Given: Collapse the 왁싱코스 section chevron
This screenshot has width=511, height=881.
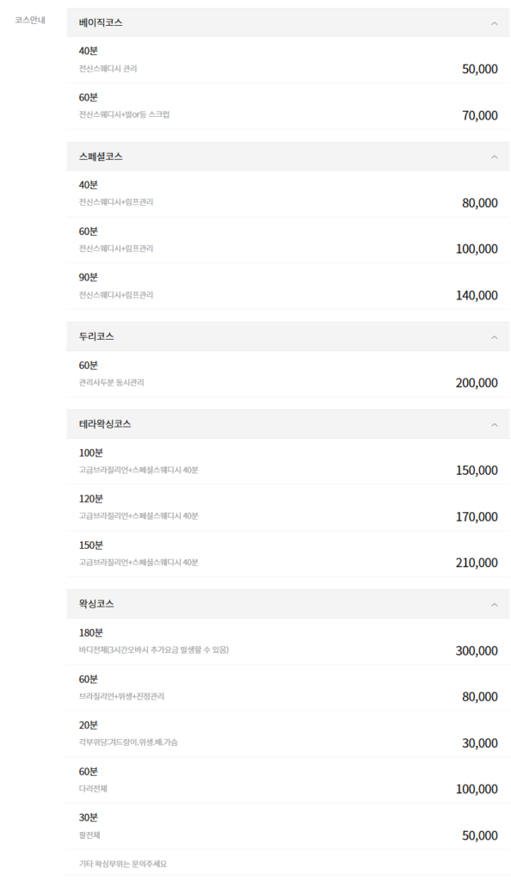Looking at the screenshot, I should tap(495, 604).
